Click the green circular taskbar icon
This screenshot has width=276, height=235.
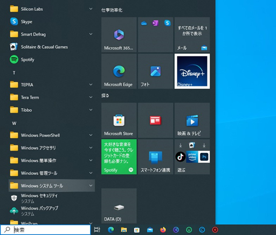tap(189, 230)
